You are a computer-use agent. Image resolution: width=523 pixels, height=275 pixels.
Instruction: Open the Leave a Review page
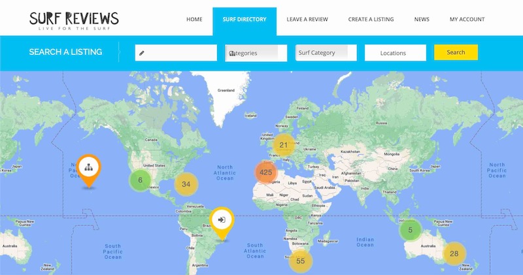pyautogui.click(x=307, y=20)
